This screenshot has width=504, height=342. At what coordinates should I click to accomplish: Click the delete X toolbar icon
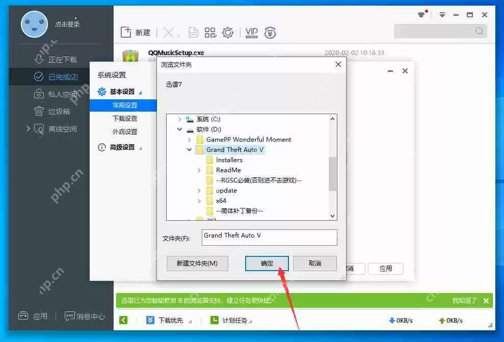coord(169,33)
